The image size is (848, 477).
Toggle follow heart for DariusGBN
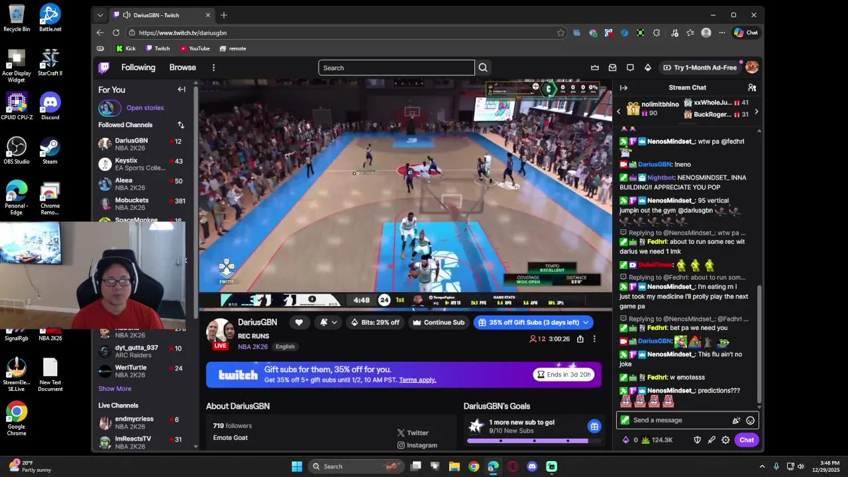[x=299, y=323]
